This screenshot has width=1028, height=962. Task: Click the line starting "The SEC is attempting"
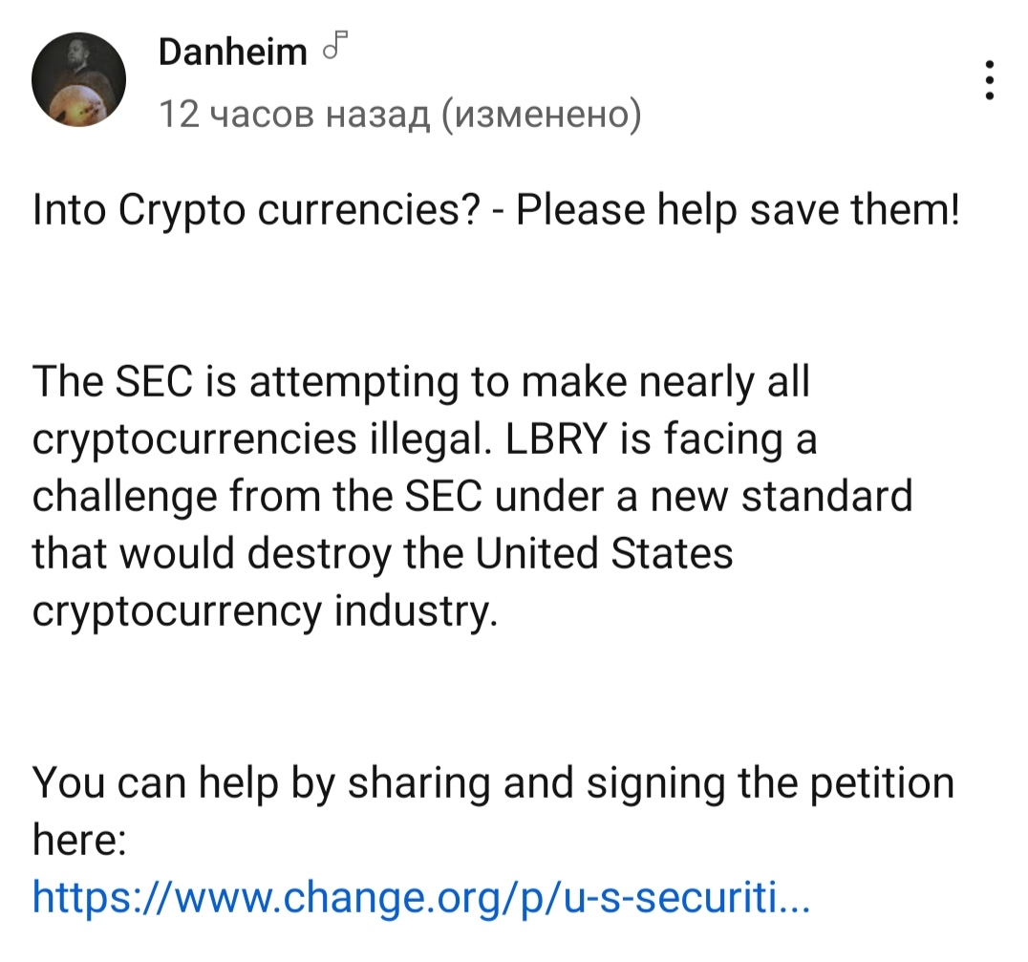point(420,382)
